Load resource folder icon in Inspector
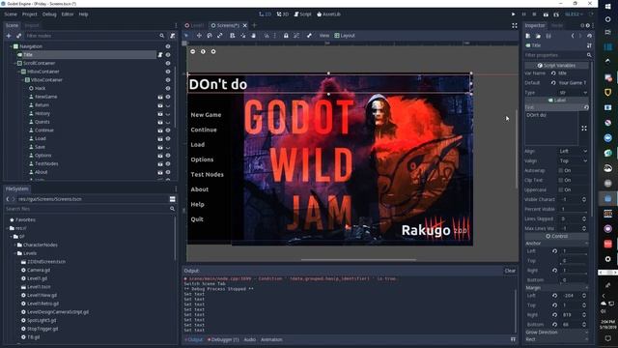 538,36
